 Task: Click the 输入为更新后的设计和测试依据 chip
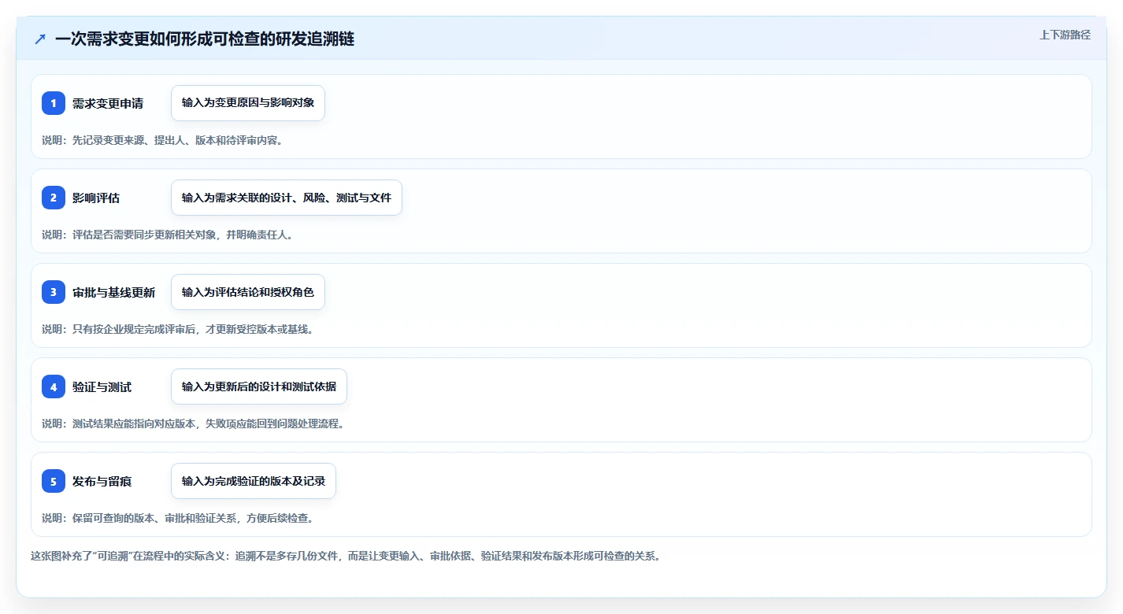(x=259, y=387)
